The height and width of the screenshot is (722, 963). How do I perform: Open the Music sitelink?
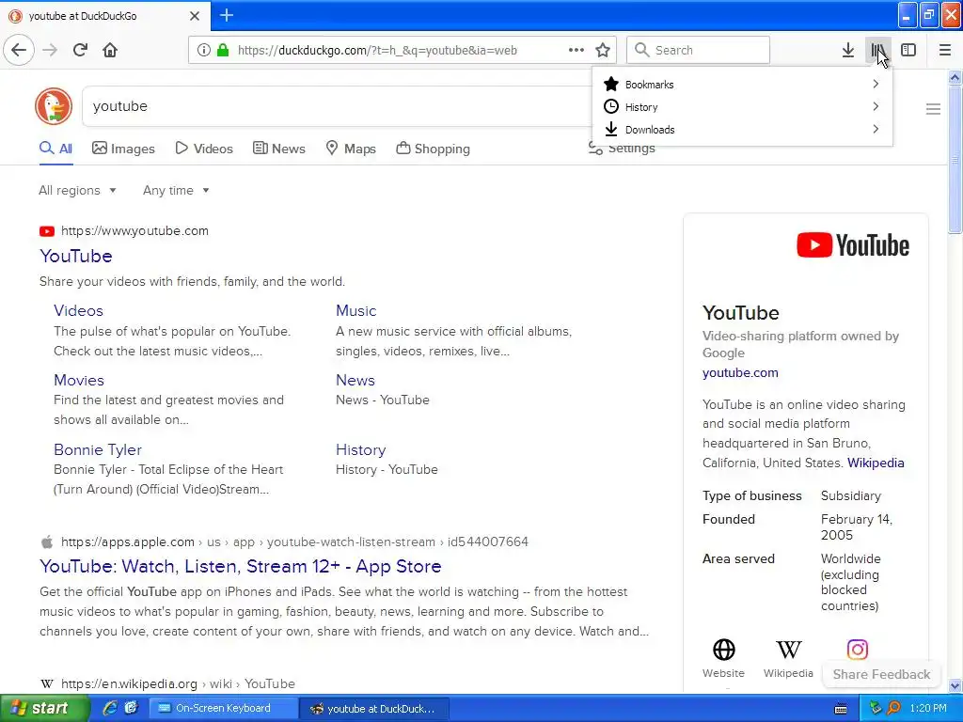(x=355, y=310)
